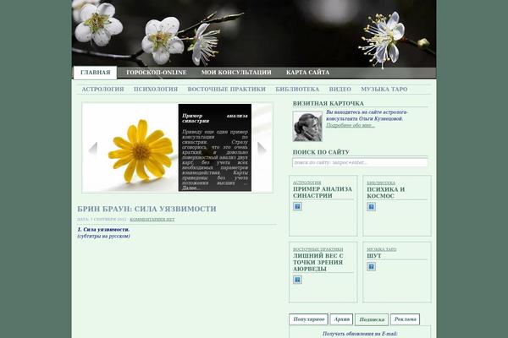This screenshot has height=338, width=508.
Task: Focus the site search input field
Action: coord(360,162)
